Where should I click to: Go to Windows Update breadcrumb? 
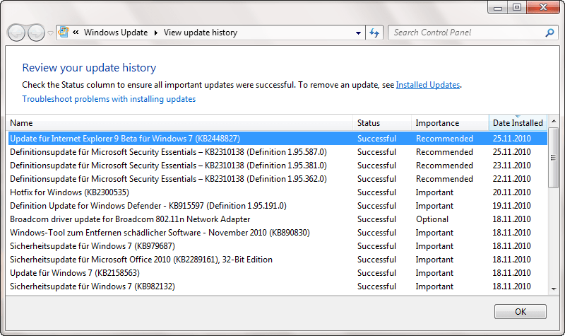115,33
